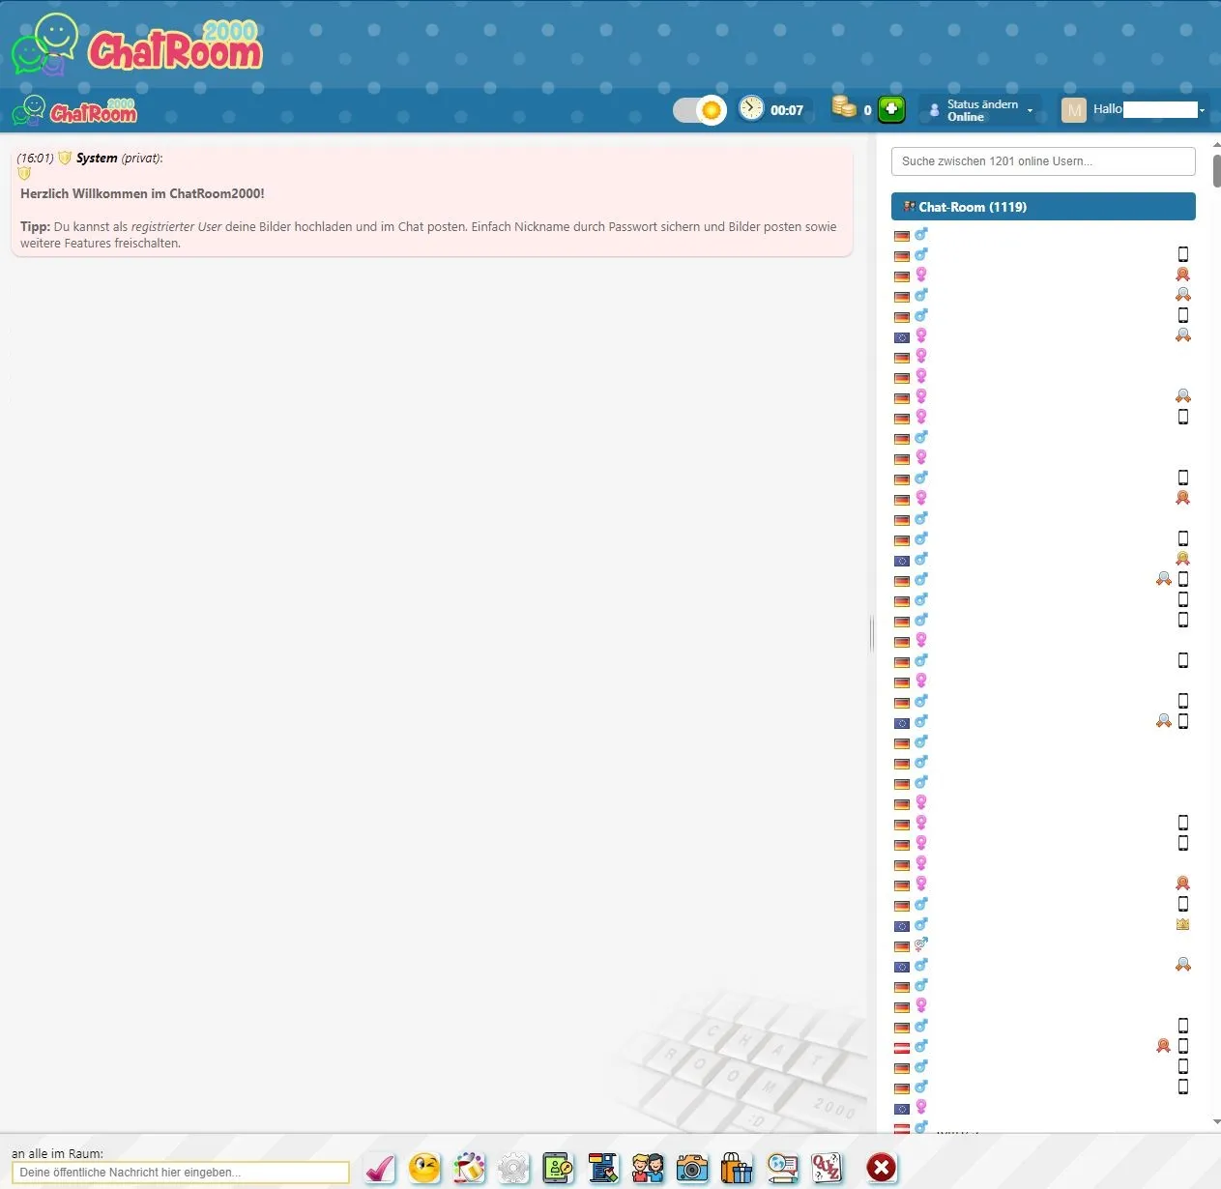Viewport: 1221px width, 1189px height.
Task: Click the message search magnifier icon
Action: pyautogui.click(x=781, y=1169)
